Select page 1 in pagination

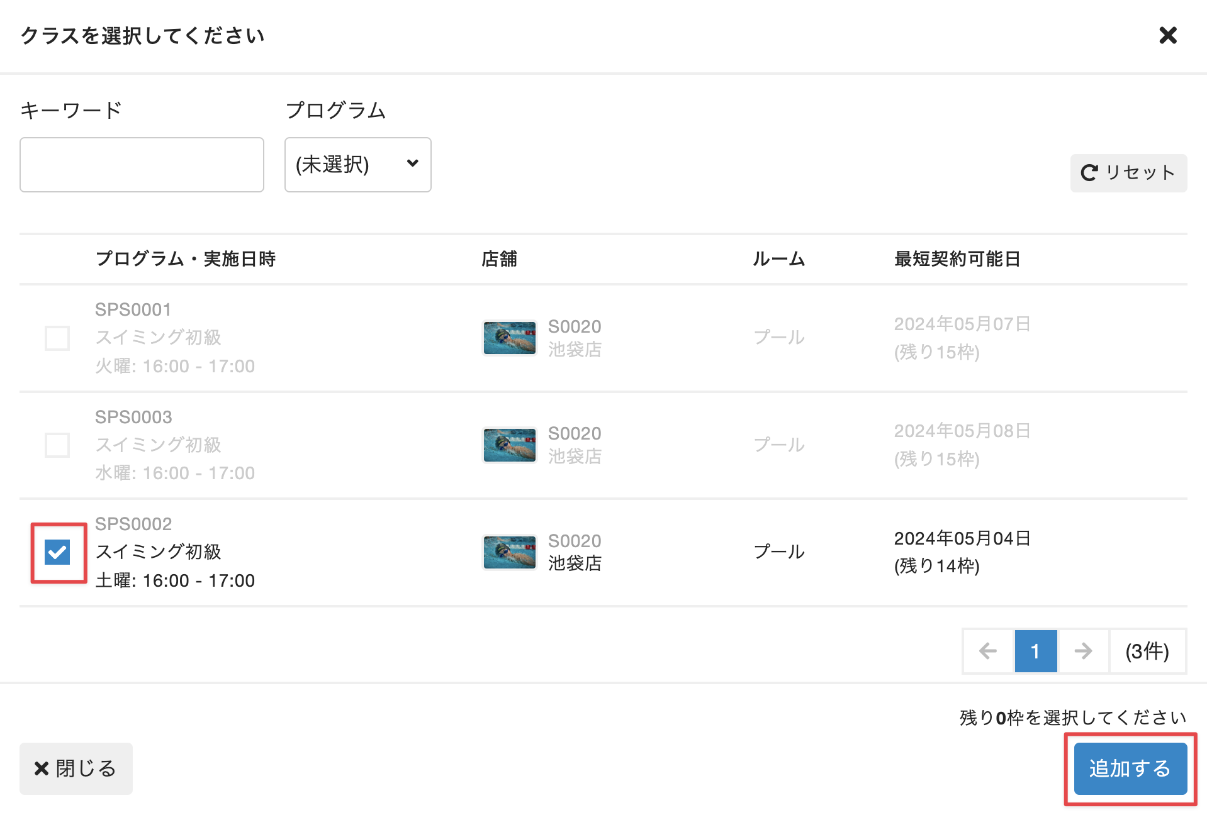click(x=1035, y=651)
